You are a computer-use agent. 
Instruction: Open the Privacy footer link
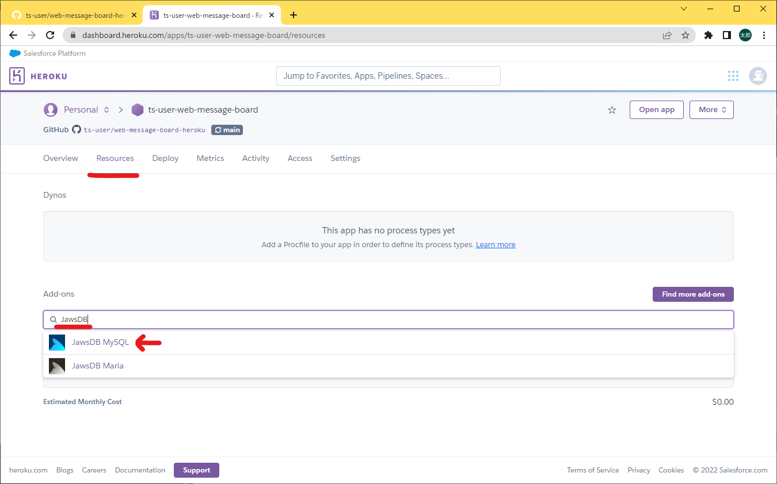tap(639, 470)
